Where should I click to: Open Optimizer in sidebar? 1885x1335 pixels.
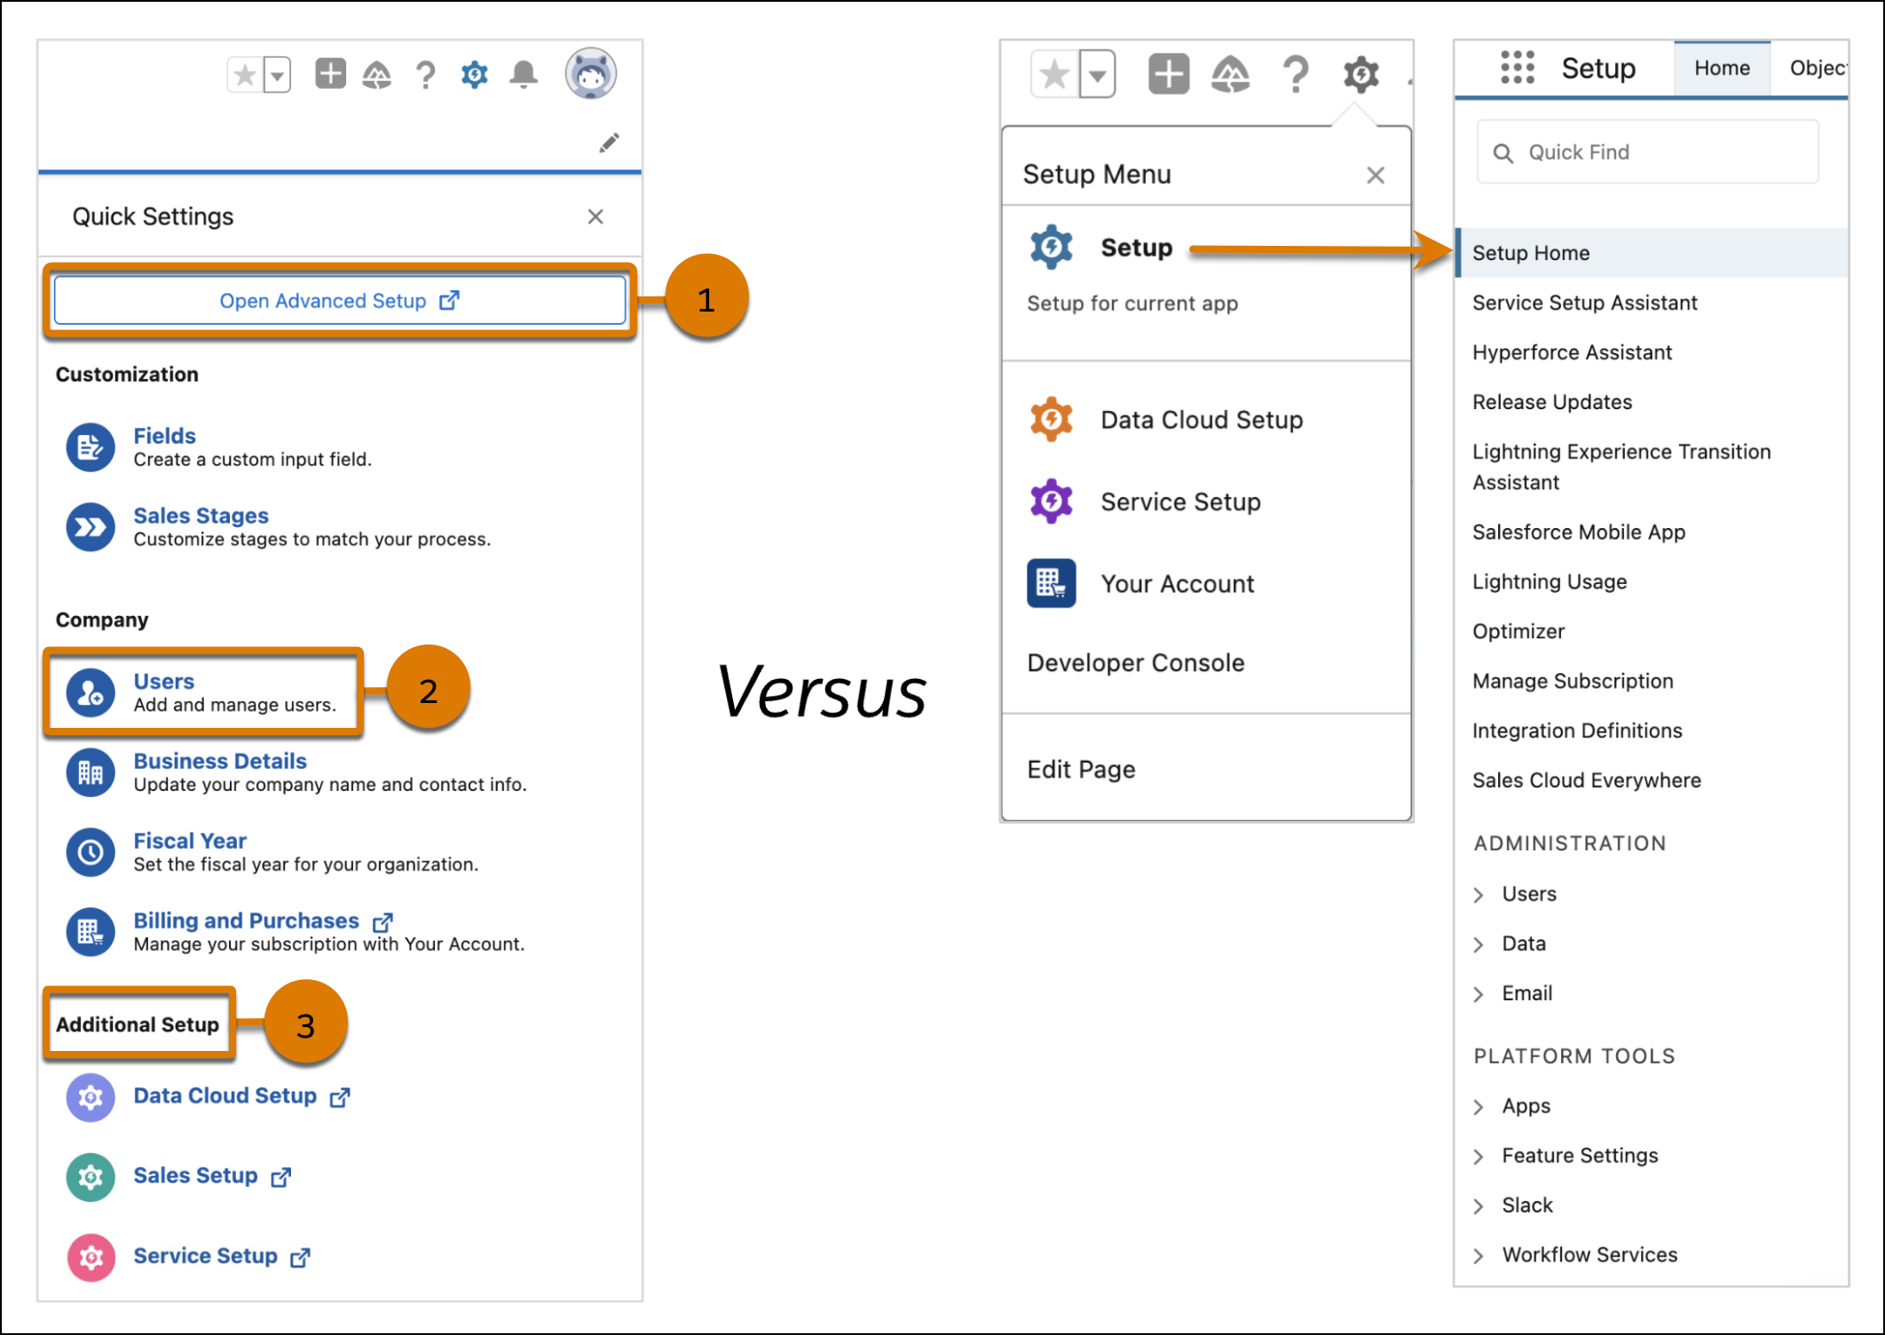click(1518, 631)
